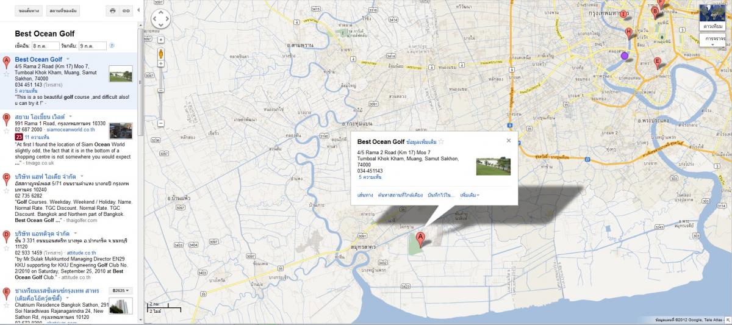732x325 pixels.
Task: Click red marker D in the results list
Action: 7,235
